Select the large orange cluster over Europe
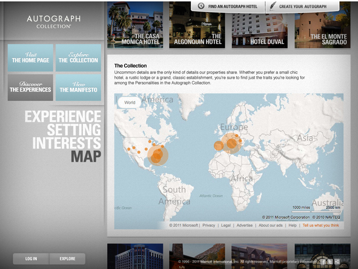 [x=232, y=143]
